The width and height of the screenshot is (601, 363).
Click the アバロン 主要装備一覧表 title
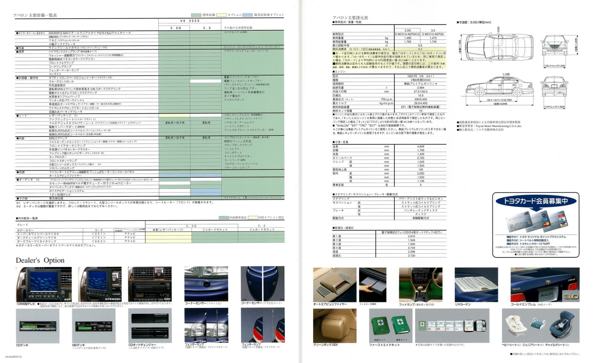click(x=35, y=15)
